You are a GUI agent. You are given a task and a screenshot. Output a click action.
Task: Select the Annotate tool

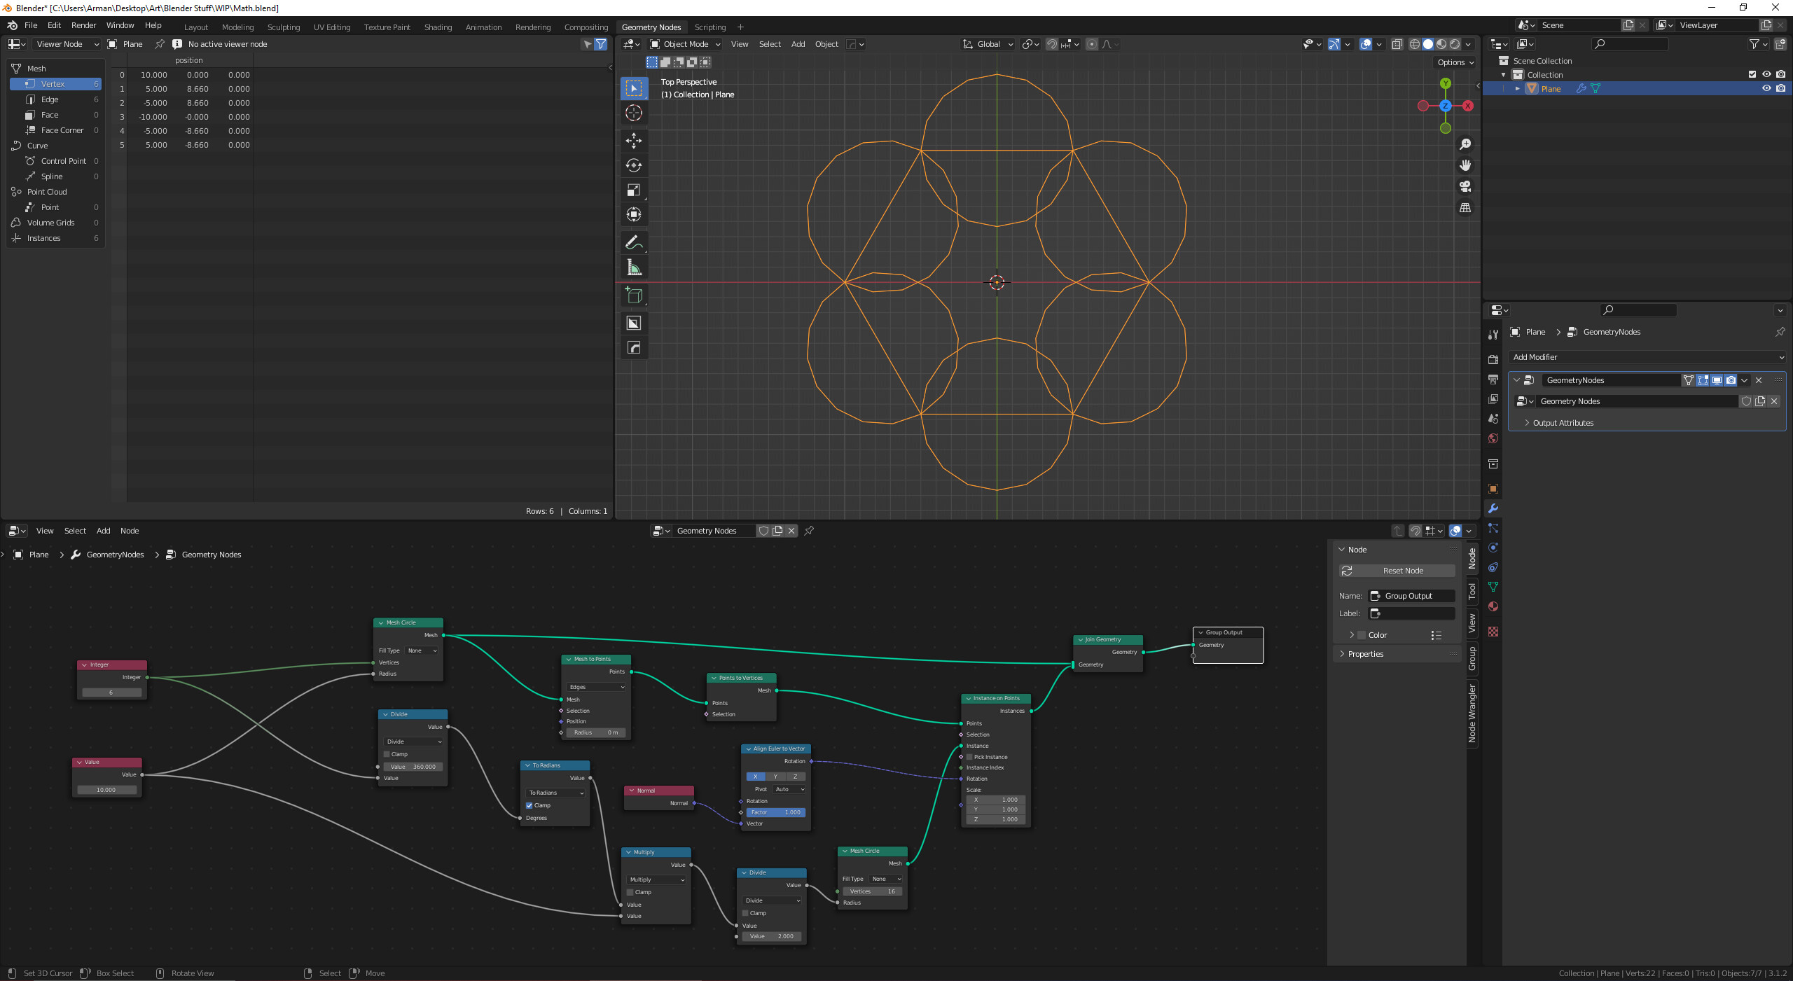(x=634, y=242)
